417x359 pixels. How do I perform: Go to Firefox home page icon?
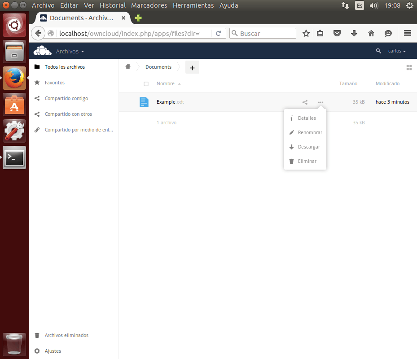tap(371, 33)
